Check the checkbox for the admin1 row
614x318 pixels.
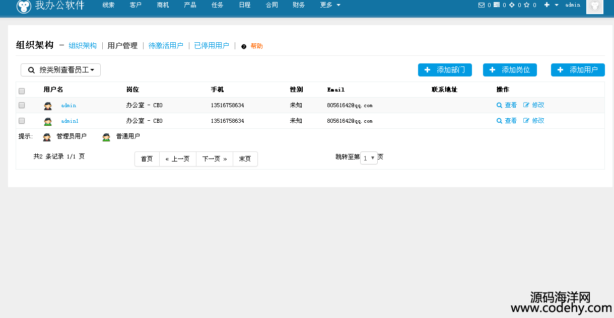coord(22,121)
